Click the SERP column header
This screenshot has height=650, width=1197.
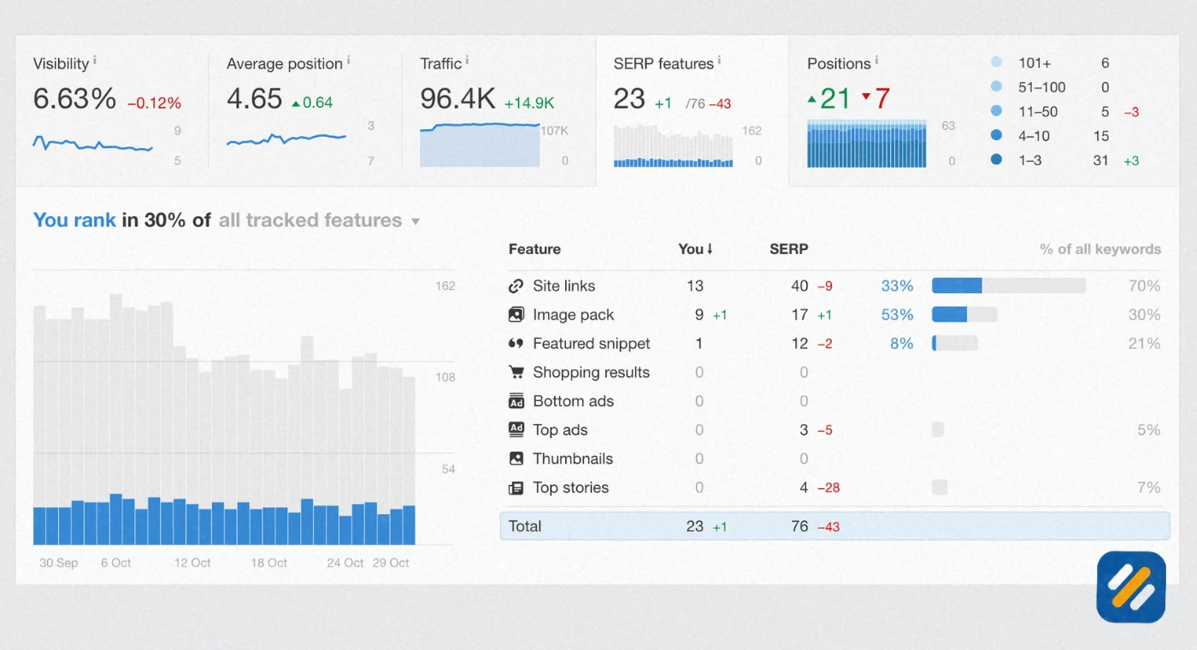(x=789, y=249)
